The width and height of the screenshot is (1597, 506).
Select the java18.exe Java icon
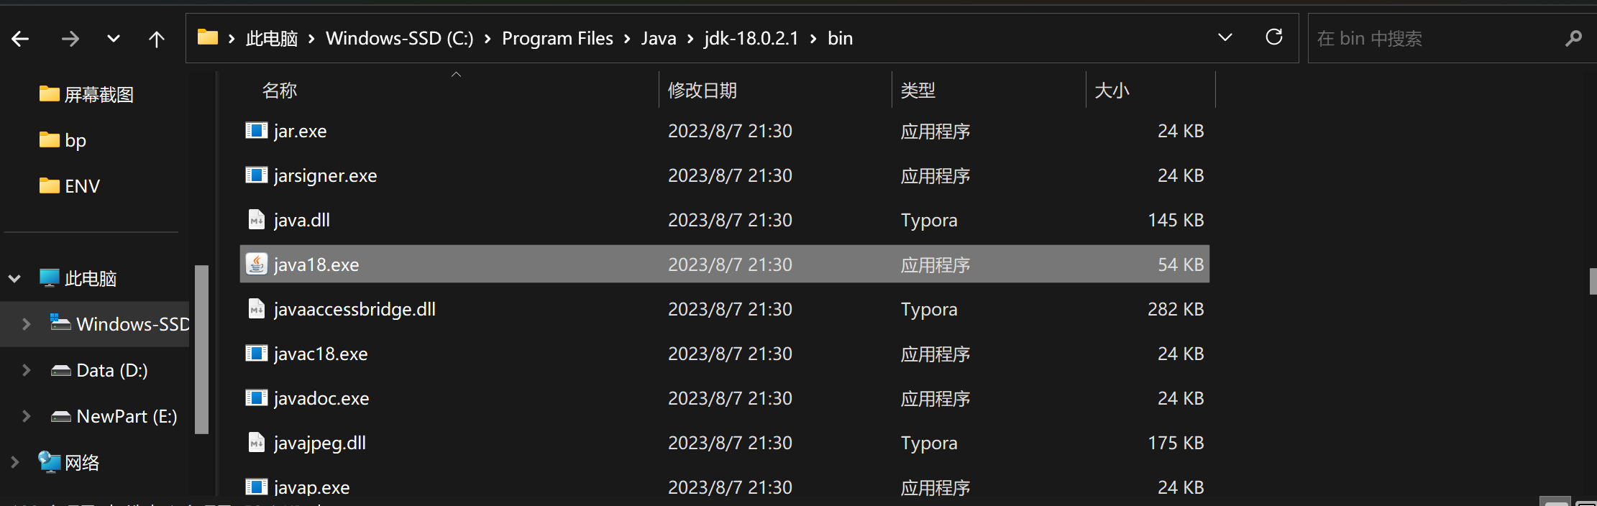(x=257, y=264)
